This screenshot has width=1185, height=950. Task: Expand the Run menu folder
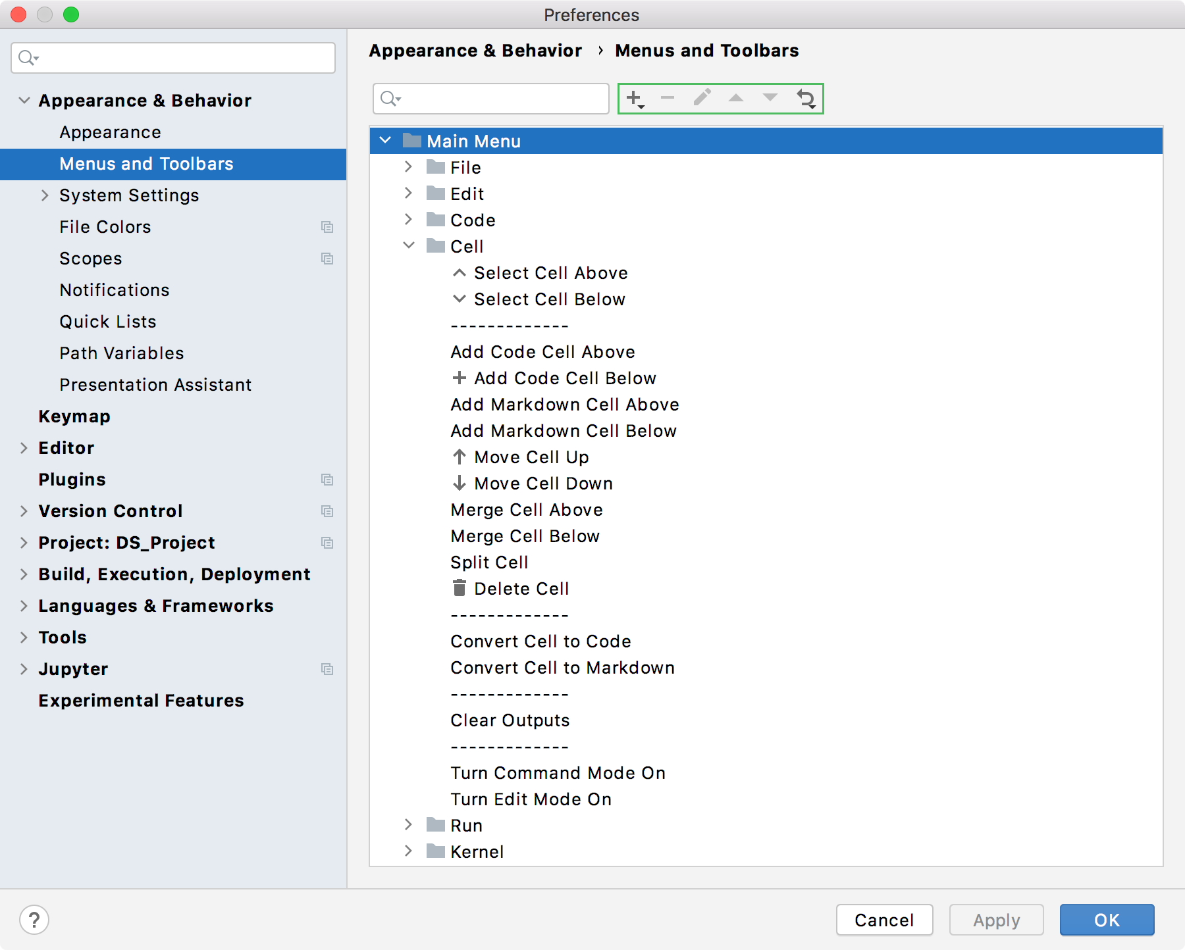409,825
